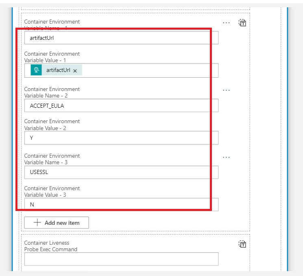This screenshot has width=303, height=276.
Task: Click the Variable Value 2 field containing Y
Action: 121,138
